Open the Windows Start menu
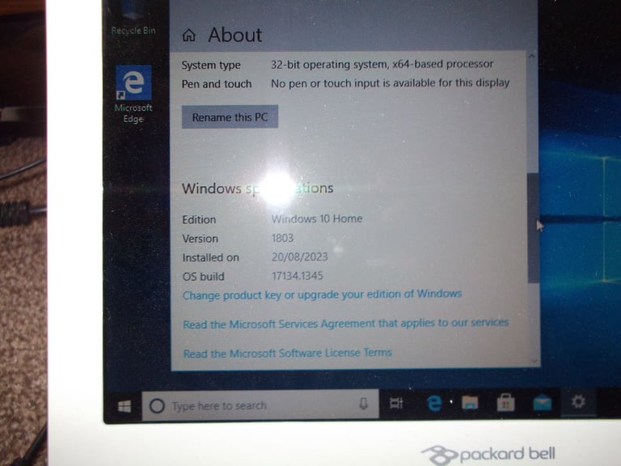This screenshot has width=621, height=466. (125, 406)
